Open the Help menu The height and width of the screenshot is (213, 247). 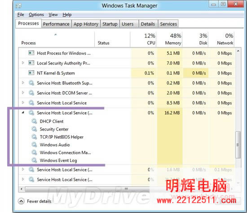(67, 15)
